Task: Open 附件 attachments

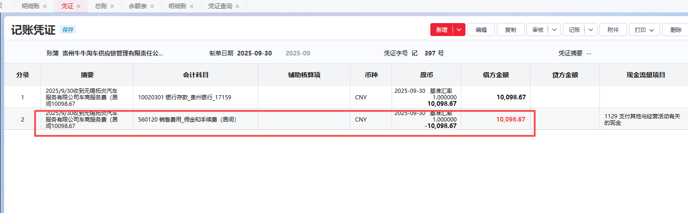Action: (613, 30)
